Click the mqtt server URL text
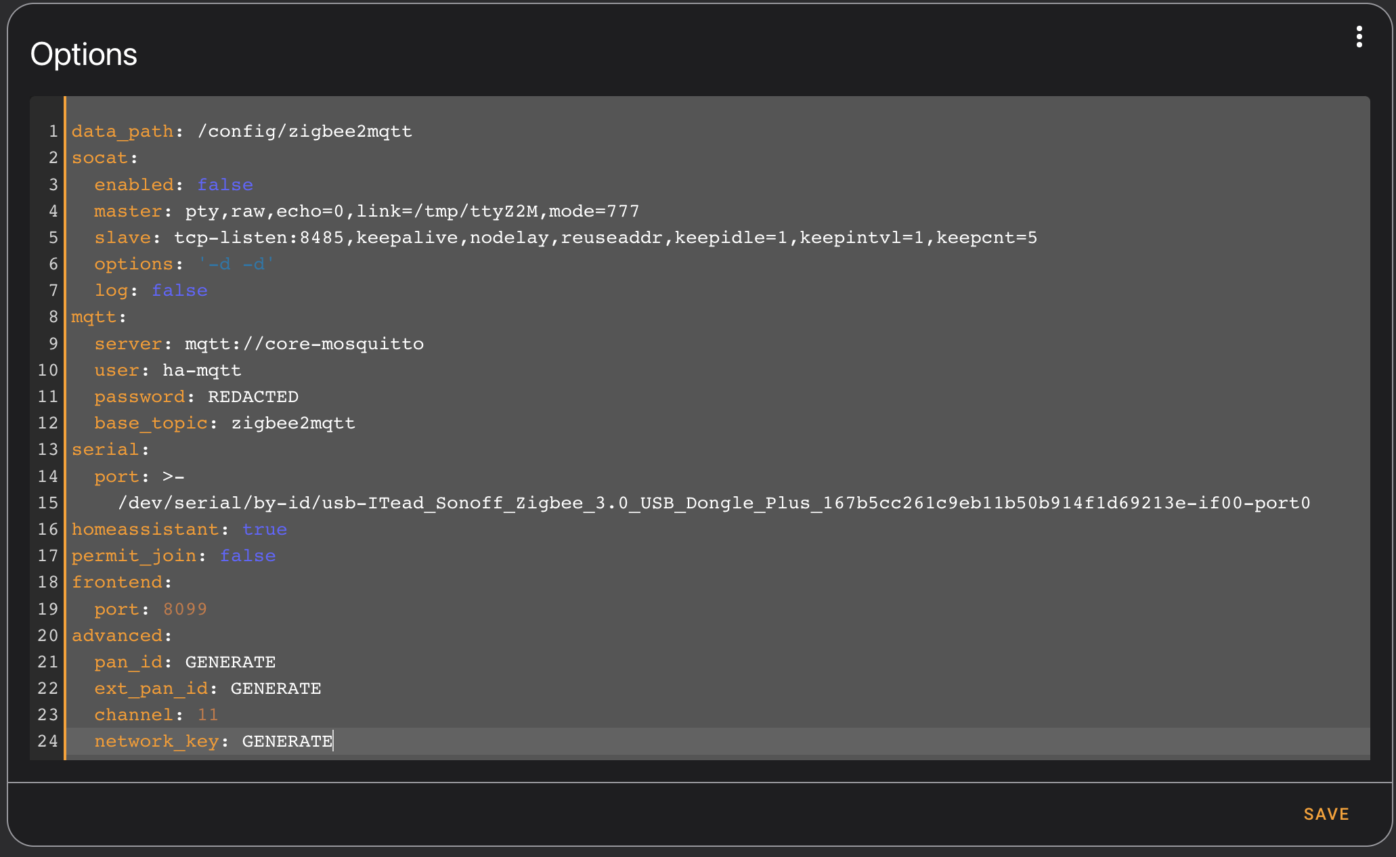 [304, 344]
